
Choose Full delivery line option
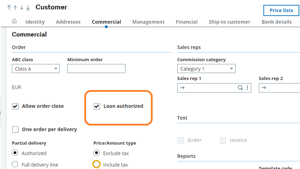pos(15,164)
